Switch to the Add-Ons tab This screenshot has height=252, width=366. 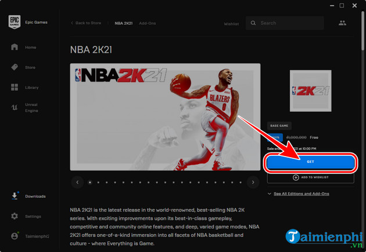148,23
